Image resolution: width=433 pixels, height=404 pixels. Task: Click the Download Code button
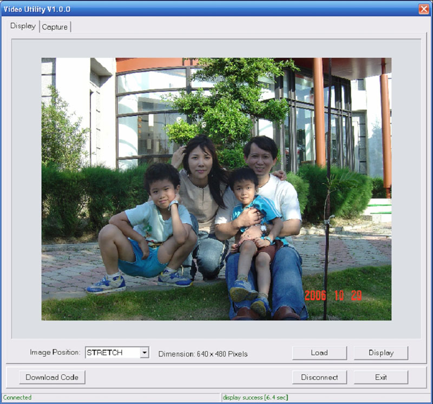(52, 377)
